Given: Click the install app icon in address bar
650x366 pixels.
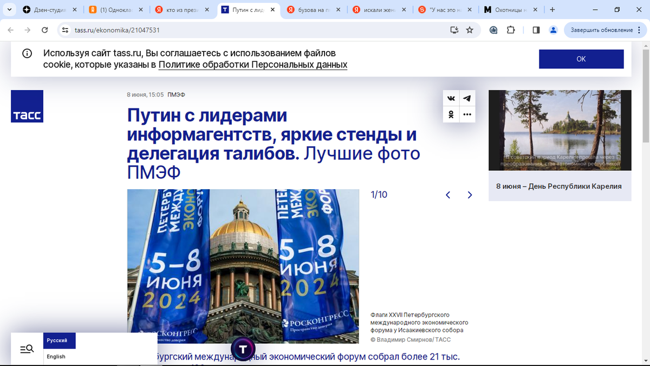Looking at the screenshot, I should [454, 30].
